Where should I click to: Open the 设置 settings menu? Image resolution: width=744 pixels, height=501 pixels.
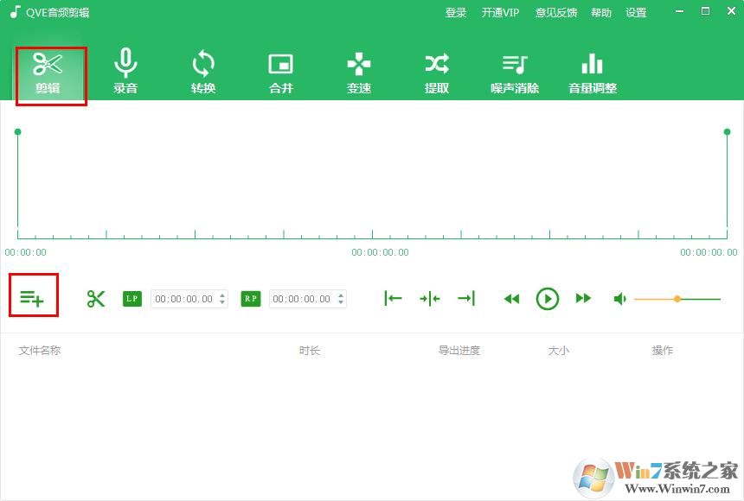[x=636, y=12]
